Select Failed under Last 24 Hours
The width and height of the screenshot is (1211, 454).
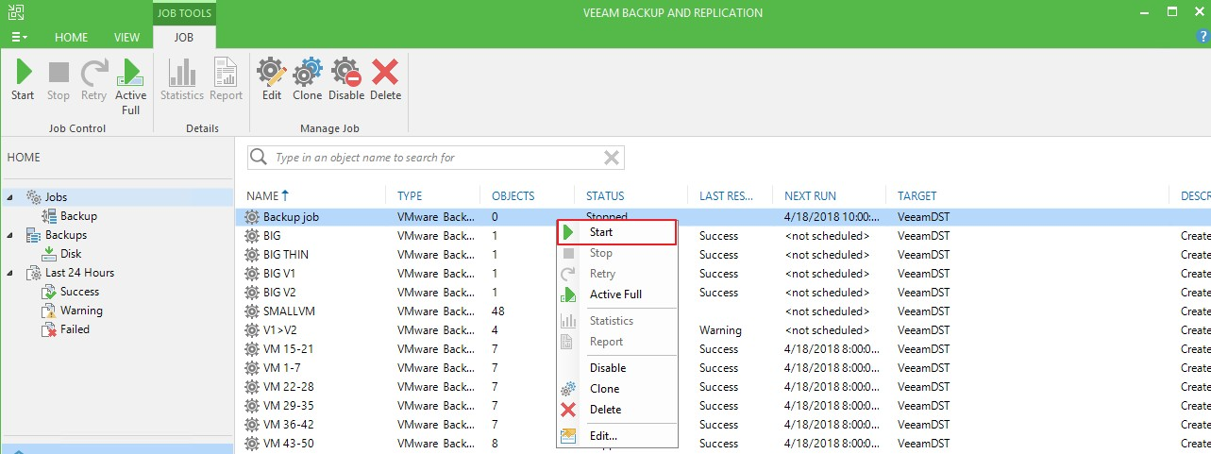coord(75,329)
